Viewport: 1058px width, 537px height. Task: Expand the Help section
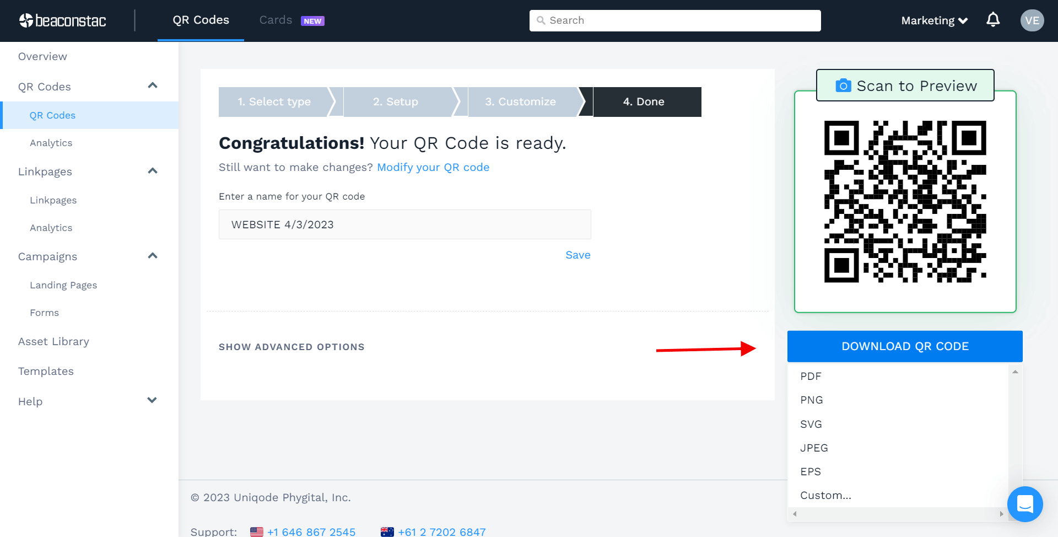click(152, 400)
